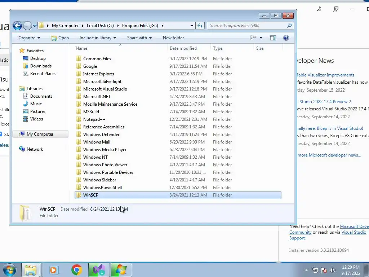Open more Microsoft developer news link
The image size is (369, 277).
click(329, 155)
